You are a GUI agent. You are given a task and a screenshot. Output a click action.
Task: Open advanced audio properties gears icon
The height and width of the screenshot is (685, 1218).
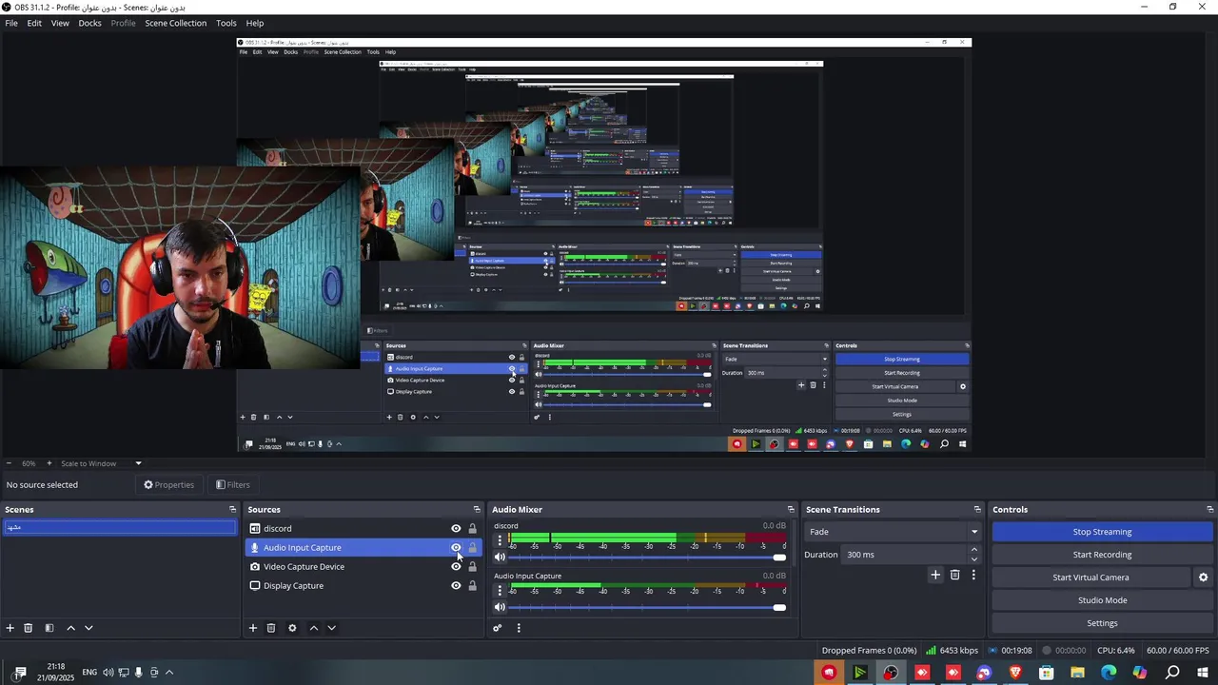[x=497, y=628]
